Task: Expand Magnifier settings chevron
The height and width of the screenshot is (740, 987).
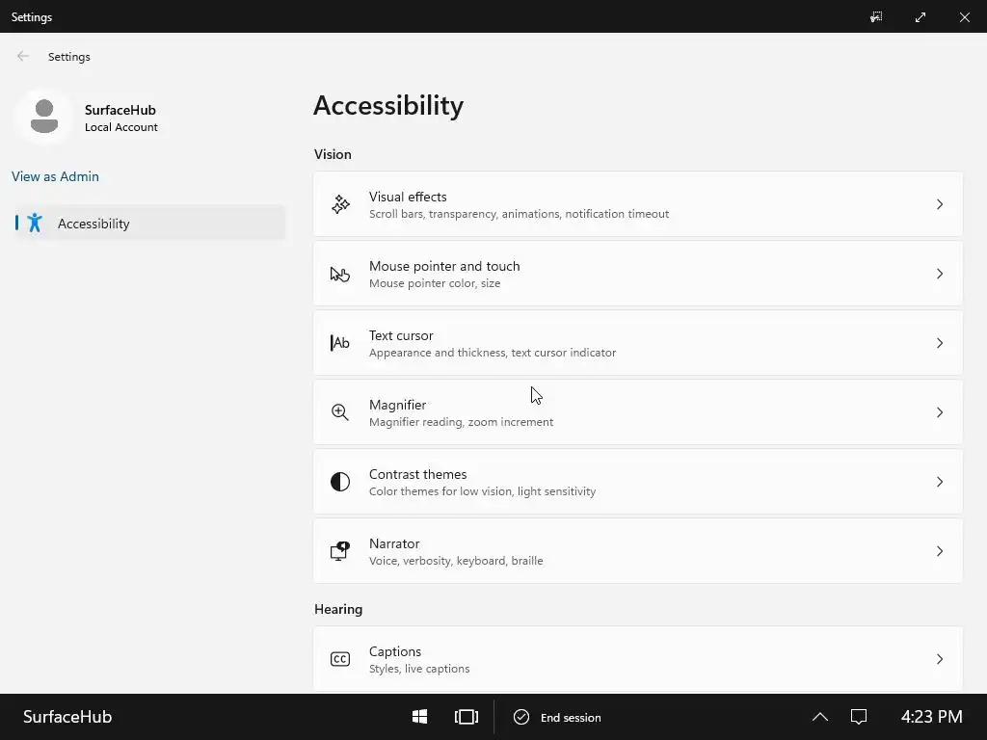Action: click(x=940, y=412)
